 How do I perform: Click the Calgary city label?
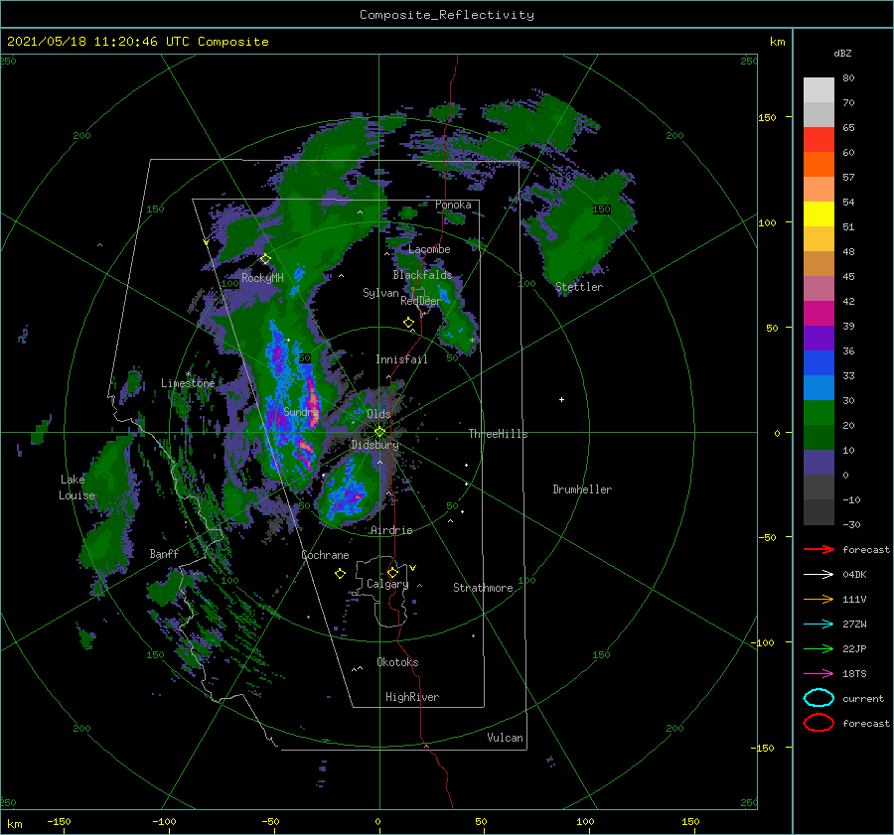(x=387, y=584)
